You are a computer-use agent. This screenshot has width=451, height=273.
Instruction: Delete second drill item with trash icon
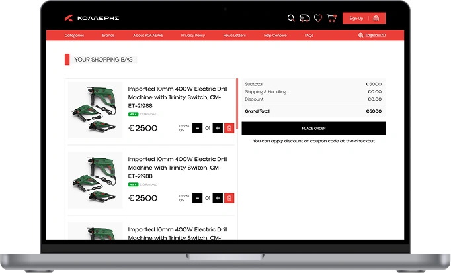click(x=229, y=198)
